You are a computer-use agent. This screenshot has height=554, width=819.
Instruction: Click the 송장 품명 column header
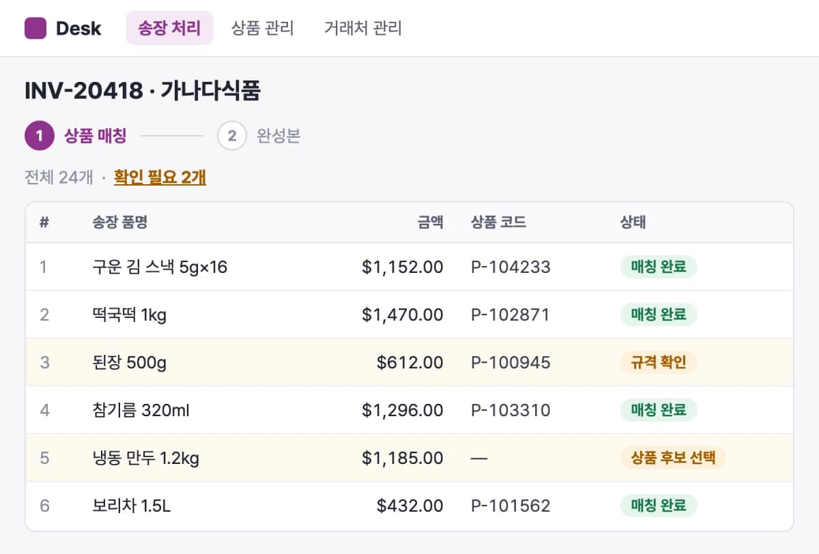(x=120, y=222)
